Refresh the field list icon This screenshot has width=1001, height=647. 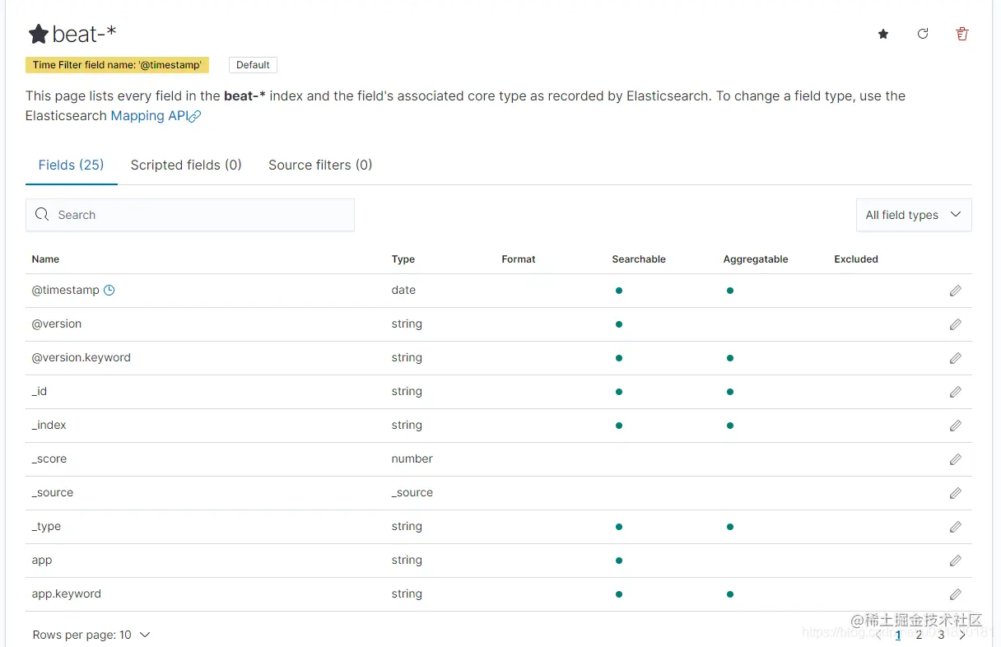[923, 34]
